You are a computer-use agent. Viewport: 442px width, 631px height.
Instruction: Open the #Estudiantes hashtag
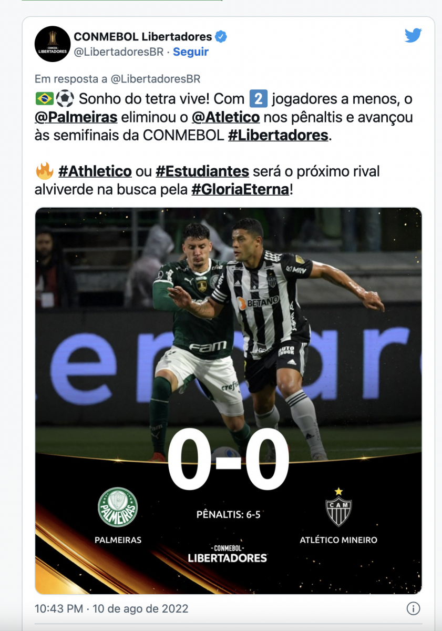pos(202,171)
